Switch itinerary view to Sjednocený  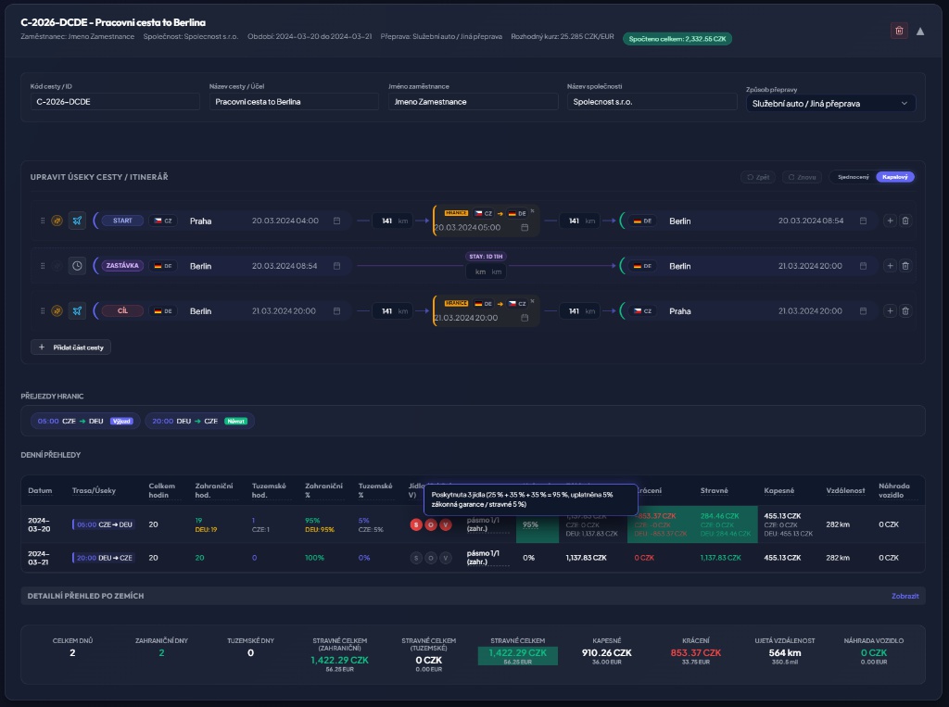853,177
